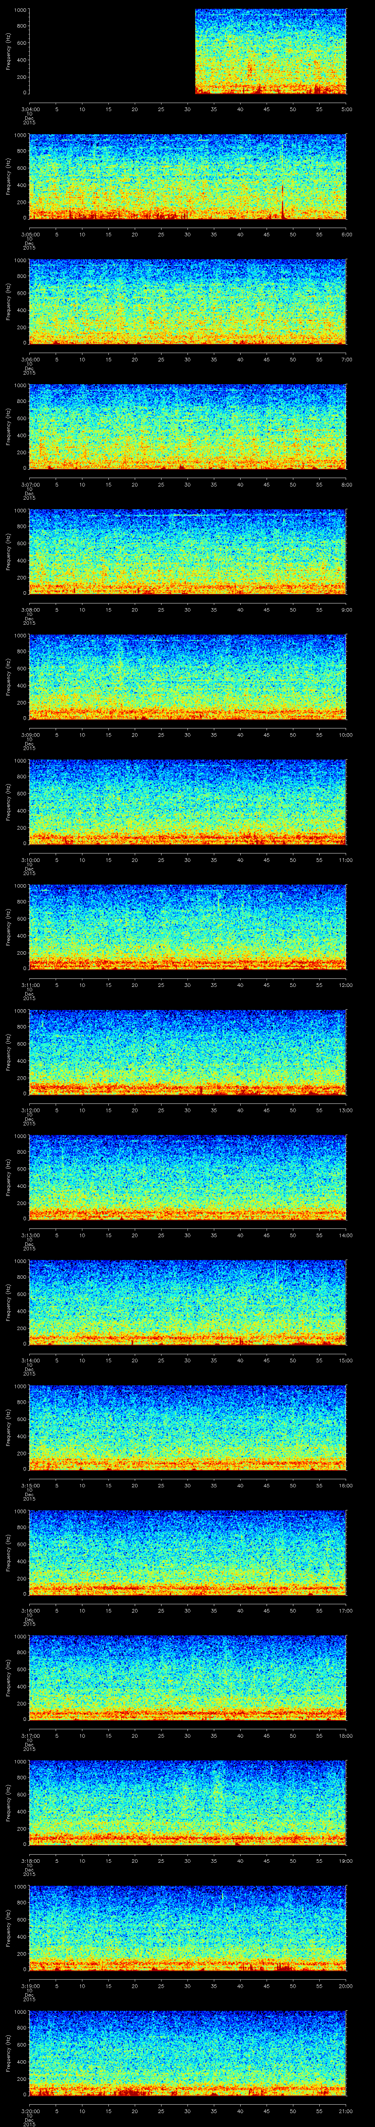Viewport: 375px width, 2127px height.
Task: Click the 3:10:00 start time label
Action: 30,860
